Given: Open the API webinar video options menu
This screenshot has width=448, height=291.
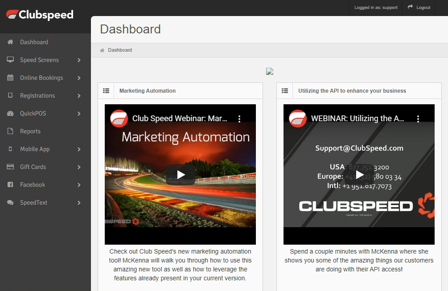Looking at the screenshot, I should (x=418, y=119).
